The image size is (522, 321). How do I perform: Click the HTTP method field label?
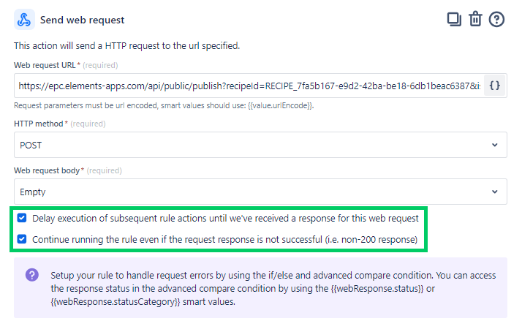40,124
